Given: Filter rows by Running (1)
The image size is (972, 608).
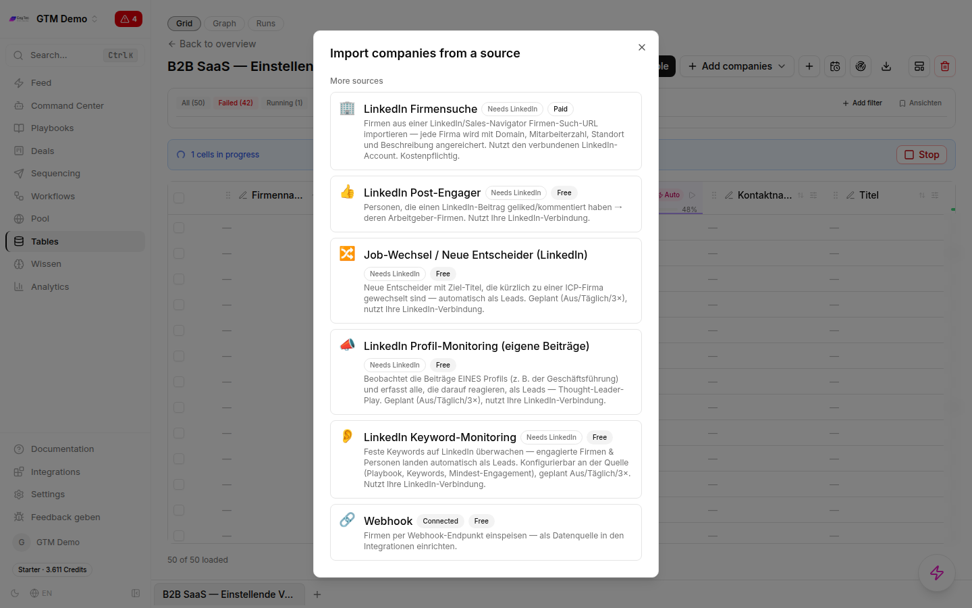Looking at the screenshot, I should (284, 103).
